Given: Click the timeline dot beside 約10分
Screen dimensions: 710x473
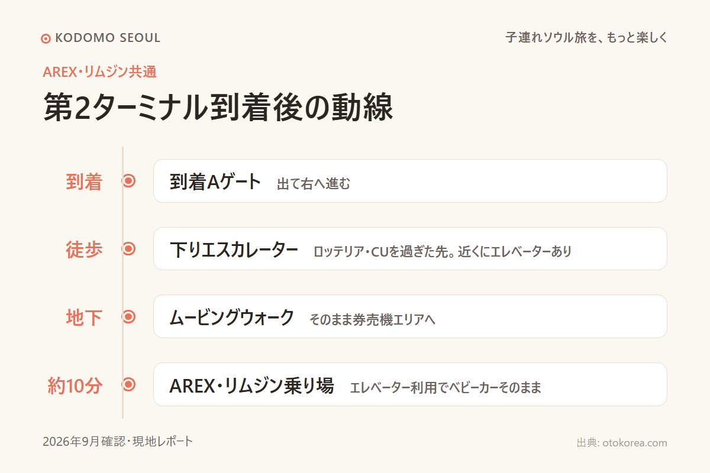Looking at the screenshot, I should 129,385.
